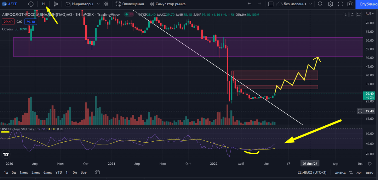Maximize the chart pane
Viewport: 378px width, 180px height.
(359, 14)
